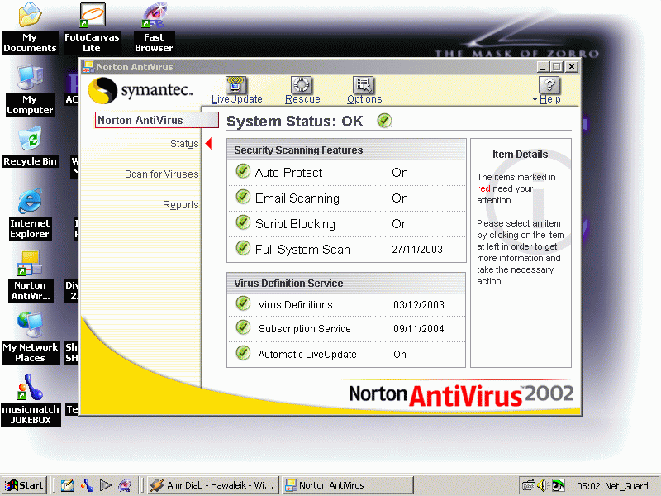Viewport: 661px width, 496px height.
Task: Click the Fast Browser quick launch icon
Action: (x=125, y=486)
